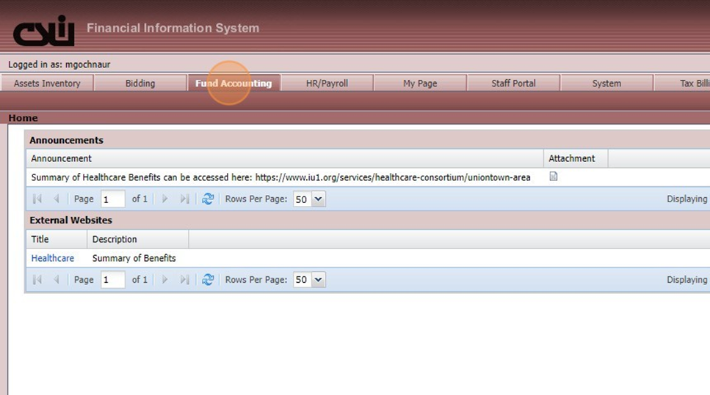Refresh the Announcements grid
Image resolution: width=710 pixels, height=395 pixels.
coord(208,199)
